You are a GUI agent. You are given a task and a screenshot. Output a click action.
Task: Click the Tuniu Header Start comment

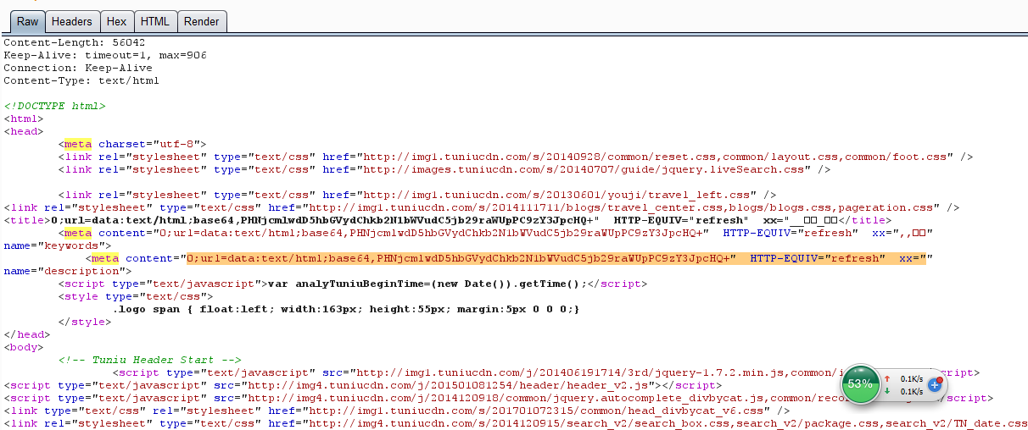[x=149, y=360]
